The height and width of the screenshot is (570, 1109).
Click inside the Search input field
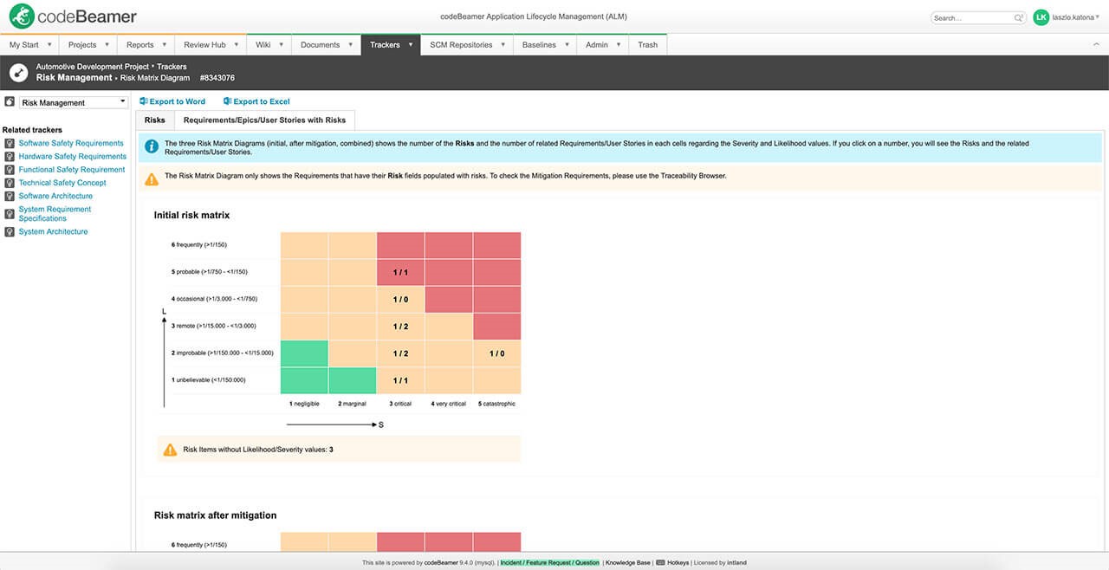point(972,17)
